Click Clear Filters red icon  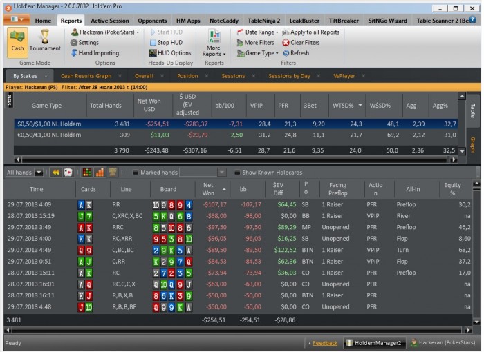point(286,43)
